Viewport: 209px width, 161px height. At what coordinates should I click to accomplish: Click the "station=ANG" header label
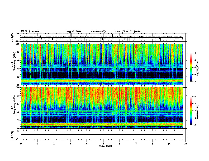(98, 32)
